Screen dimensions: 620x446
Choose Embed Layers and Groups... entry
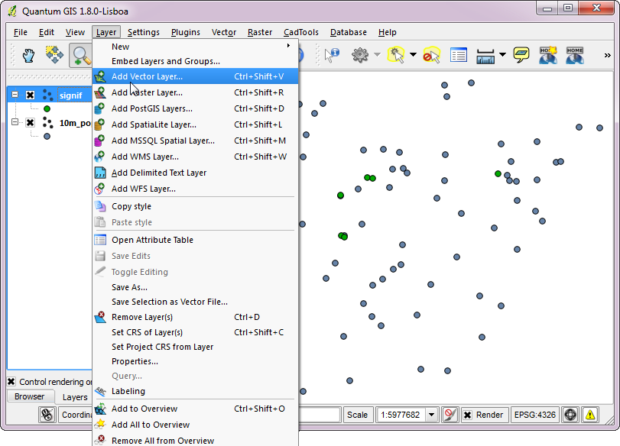click(x=196, y=61)
